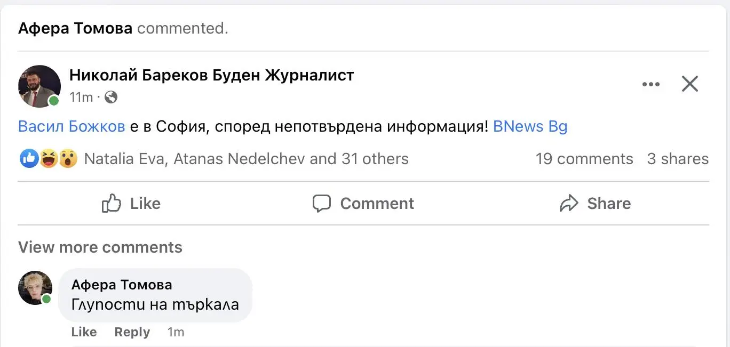730x347 pixels.
Task: Open Николай Бареков Буден Журналист profile name
Action: click(211, 76)
